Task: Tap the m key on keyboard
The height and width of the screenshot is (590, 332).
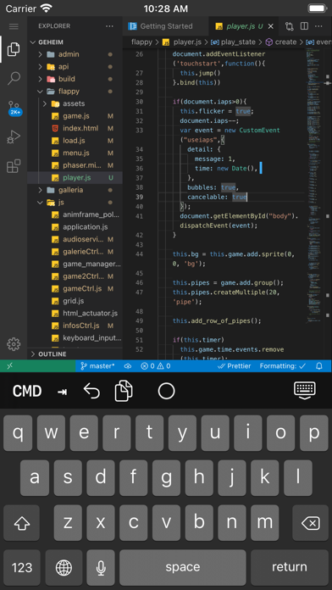Action: point(265,523)
